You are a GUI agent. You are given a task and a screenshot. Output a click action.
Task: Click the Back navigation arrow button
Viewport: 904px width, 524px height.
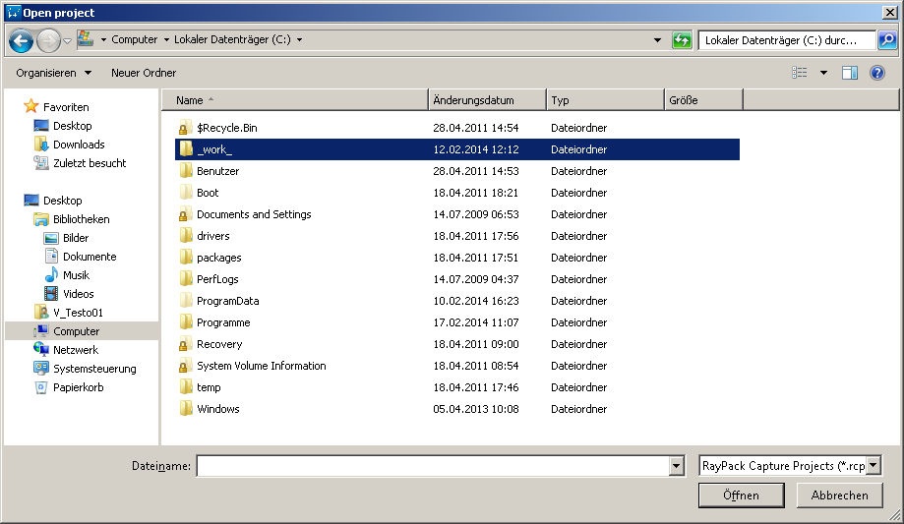click(x=21, y=40)
